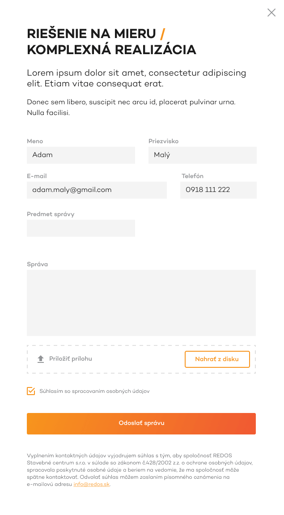Click the 'Súhlasím so spracovaním osobných údajov' label

click(94, 391)
